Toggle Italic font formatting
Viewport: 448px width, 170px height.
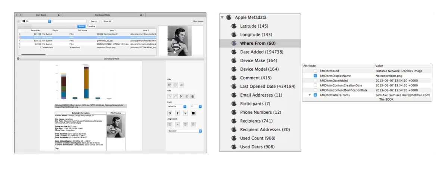point(177,113)
